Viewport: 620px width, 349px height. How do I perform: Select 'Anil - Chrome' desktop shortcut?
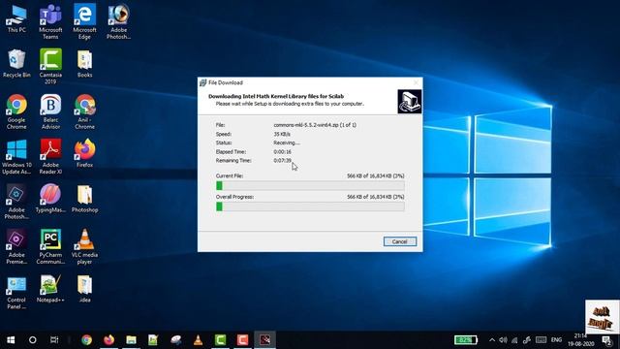click(x=84, y=112)
